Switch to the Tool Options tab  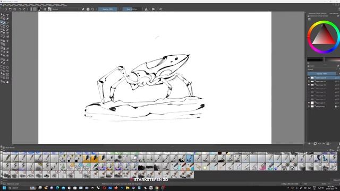pyautogui.click(x=334, y=13)
